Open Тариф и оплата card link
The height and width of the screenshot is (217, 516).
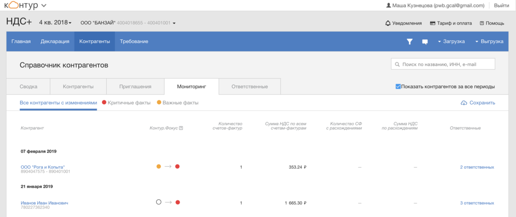tap(451, 23)
